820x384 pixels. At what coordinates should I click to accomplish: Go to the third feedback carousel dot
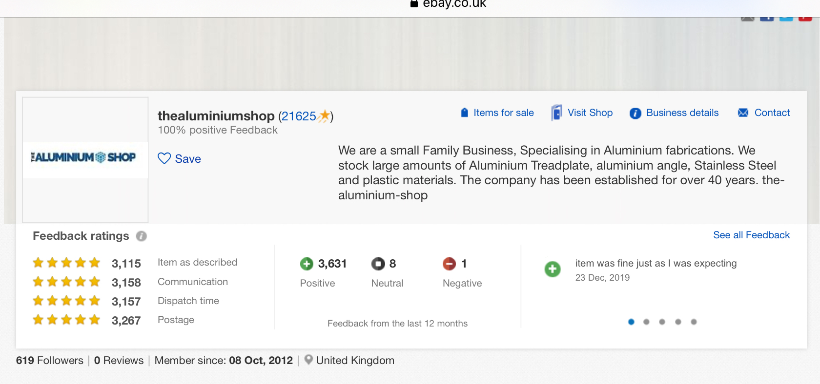pyautogui.click(x=662, y=322)
